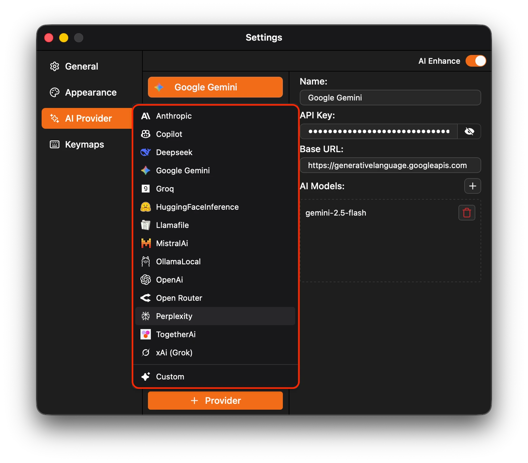
Task: Click the Deepseek whale icon
Action: coord(146,152)
